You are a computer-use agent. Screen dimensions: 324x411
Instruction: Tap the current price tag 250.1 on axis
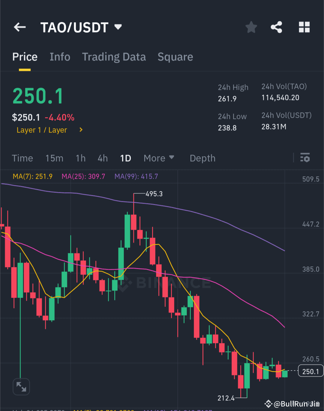point(311,371)
